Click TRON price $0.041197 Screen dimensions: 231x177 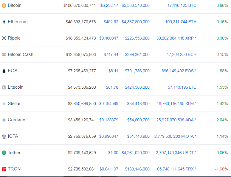click(x=109, y=169)
